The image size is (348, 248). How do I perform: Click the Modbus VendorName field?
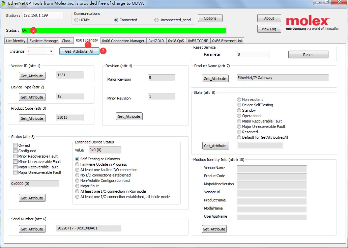coord(272,168)
